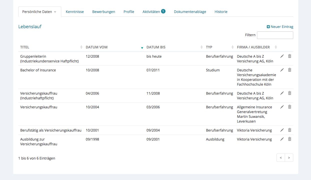Expand the Persönliche Daten dropdown tab
Viewport: 311px width, 180px height.
pyautogui.click(x=39, y=12)
